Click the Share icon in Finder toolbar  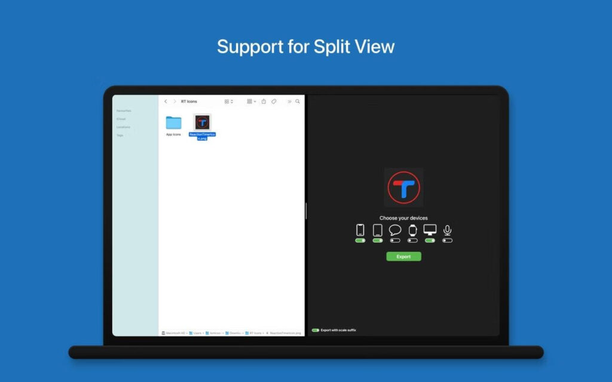pos(264,101)
